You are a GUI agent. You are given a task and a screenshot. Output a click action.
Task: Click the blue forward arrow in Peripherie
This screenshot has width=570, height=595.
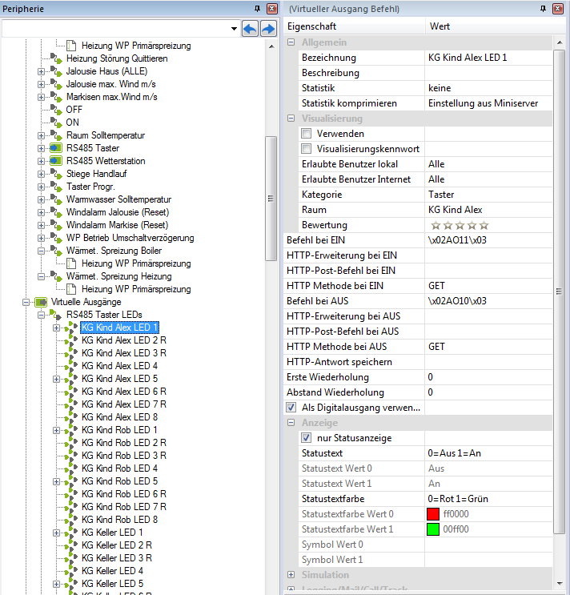tap(268, 29)
